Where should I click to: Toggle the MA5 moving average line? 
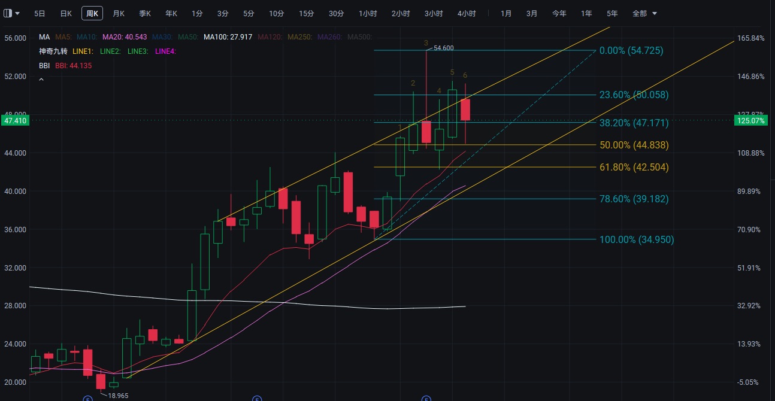(x=64, y=37)
